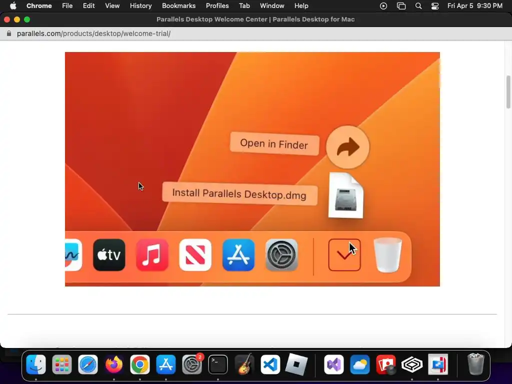Open the Trash in the bottom Dock
Screen dimensions: 512x384
(476, 364)
